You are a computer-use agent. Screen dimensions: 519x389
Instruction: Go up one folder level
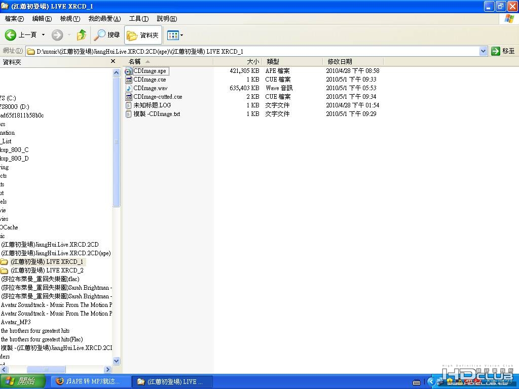(x=82, y=35)
